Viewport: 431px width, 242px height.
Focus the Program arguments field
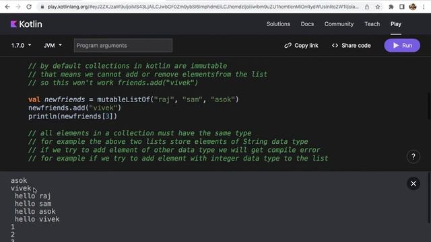tap(123, 46)
